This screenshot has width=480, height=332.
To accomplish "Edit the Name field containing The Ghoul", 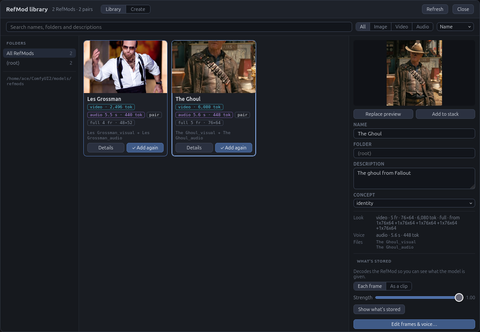I will point(414,134).
